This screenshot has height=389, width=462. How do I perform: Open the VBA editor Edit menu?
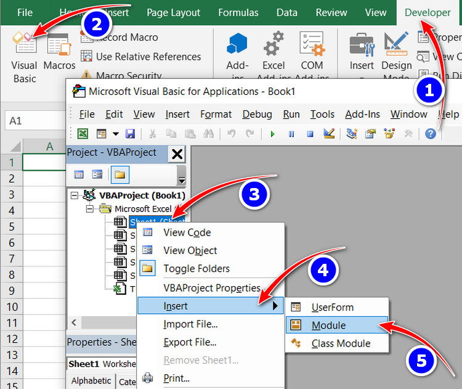point(114,114)
